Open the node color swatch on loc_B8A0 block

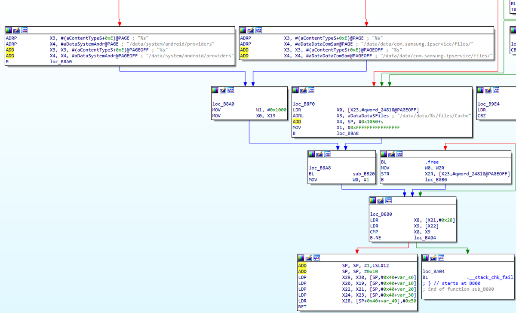215,90
